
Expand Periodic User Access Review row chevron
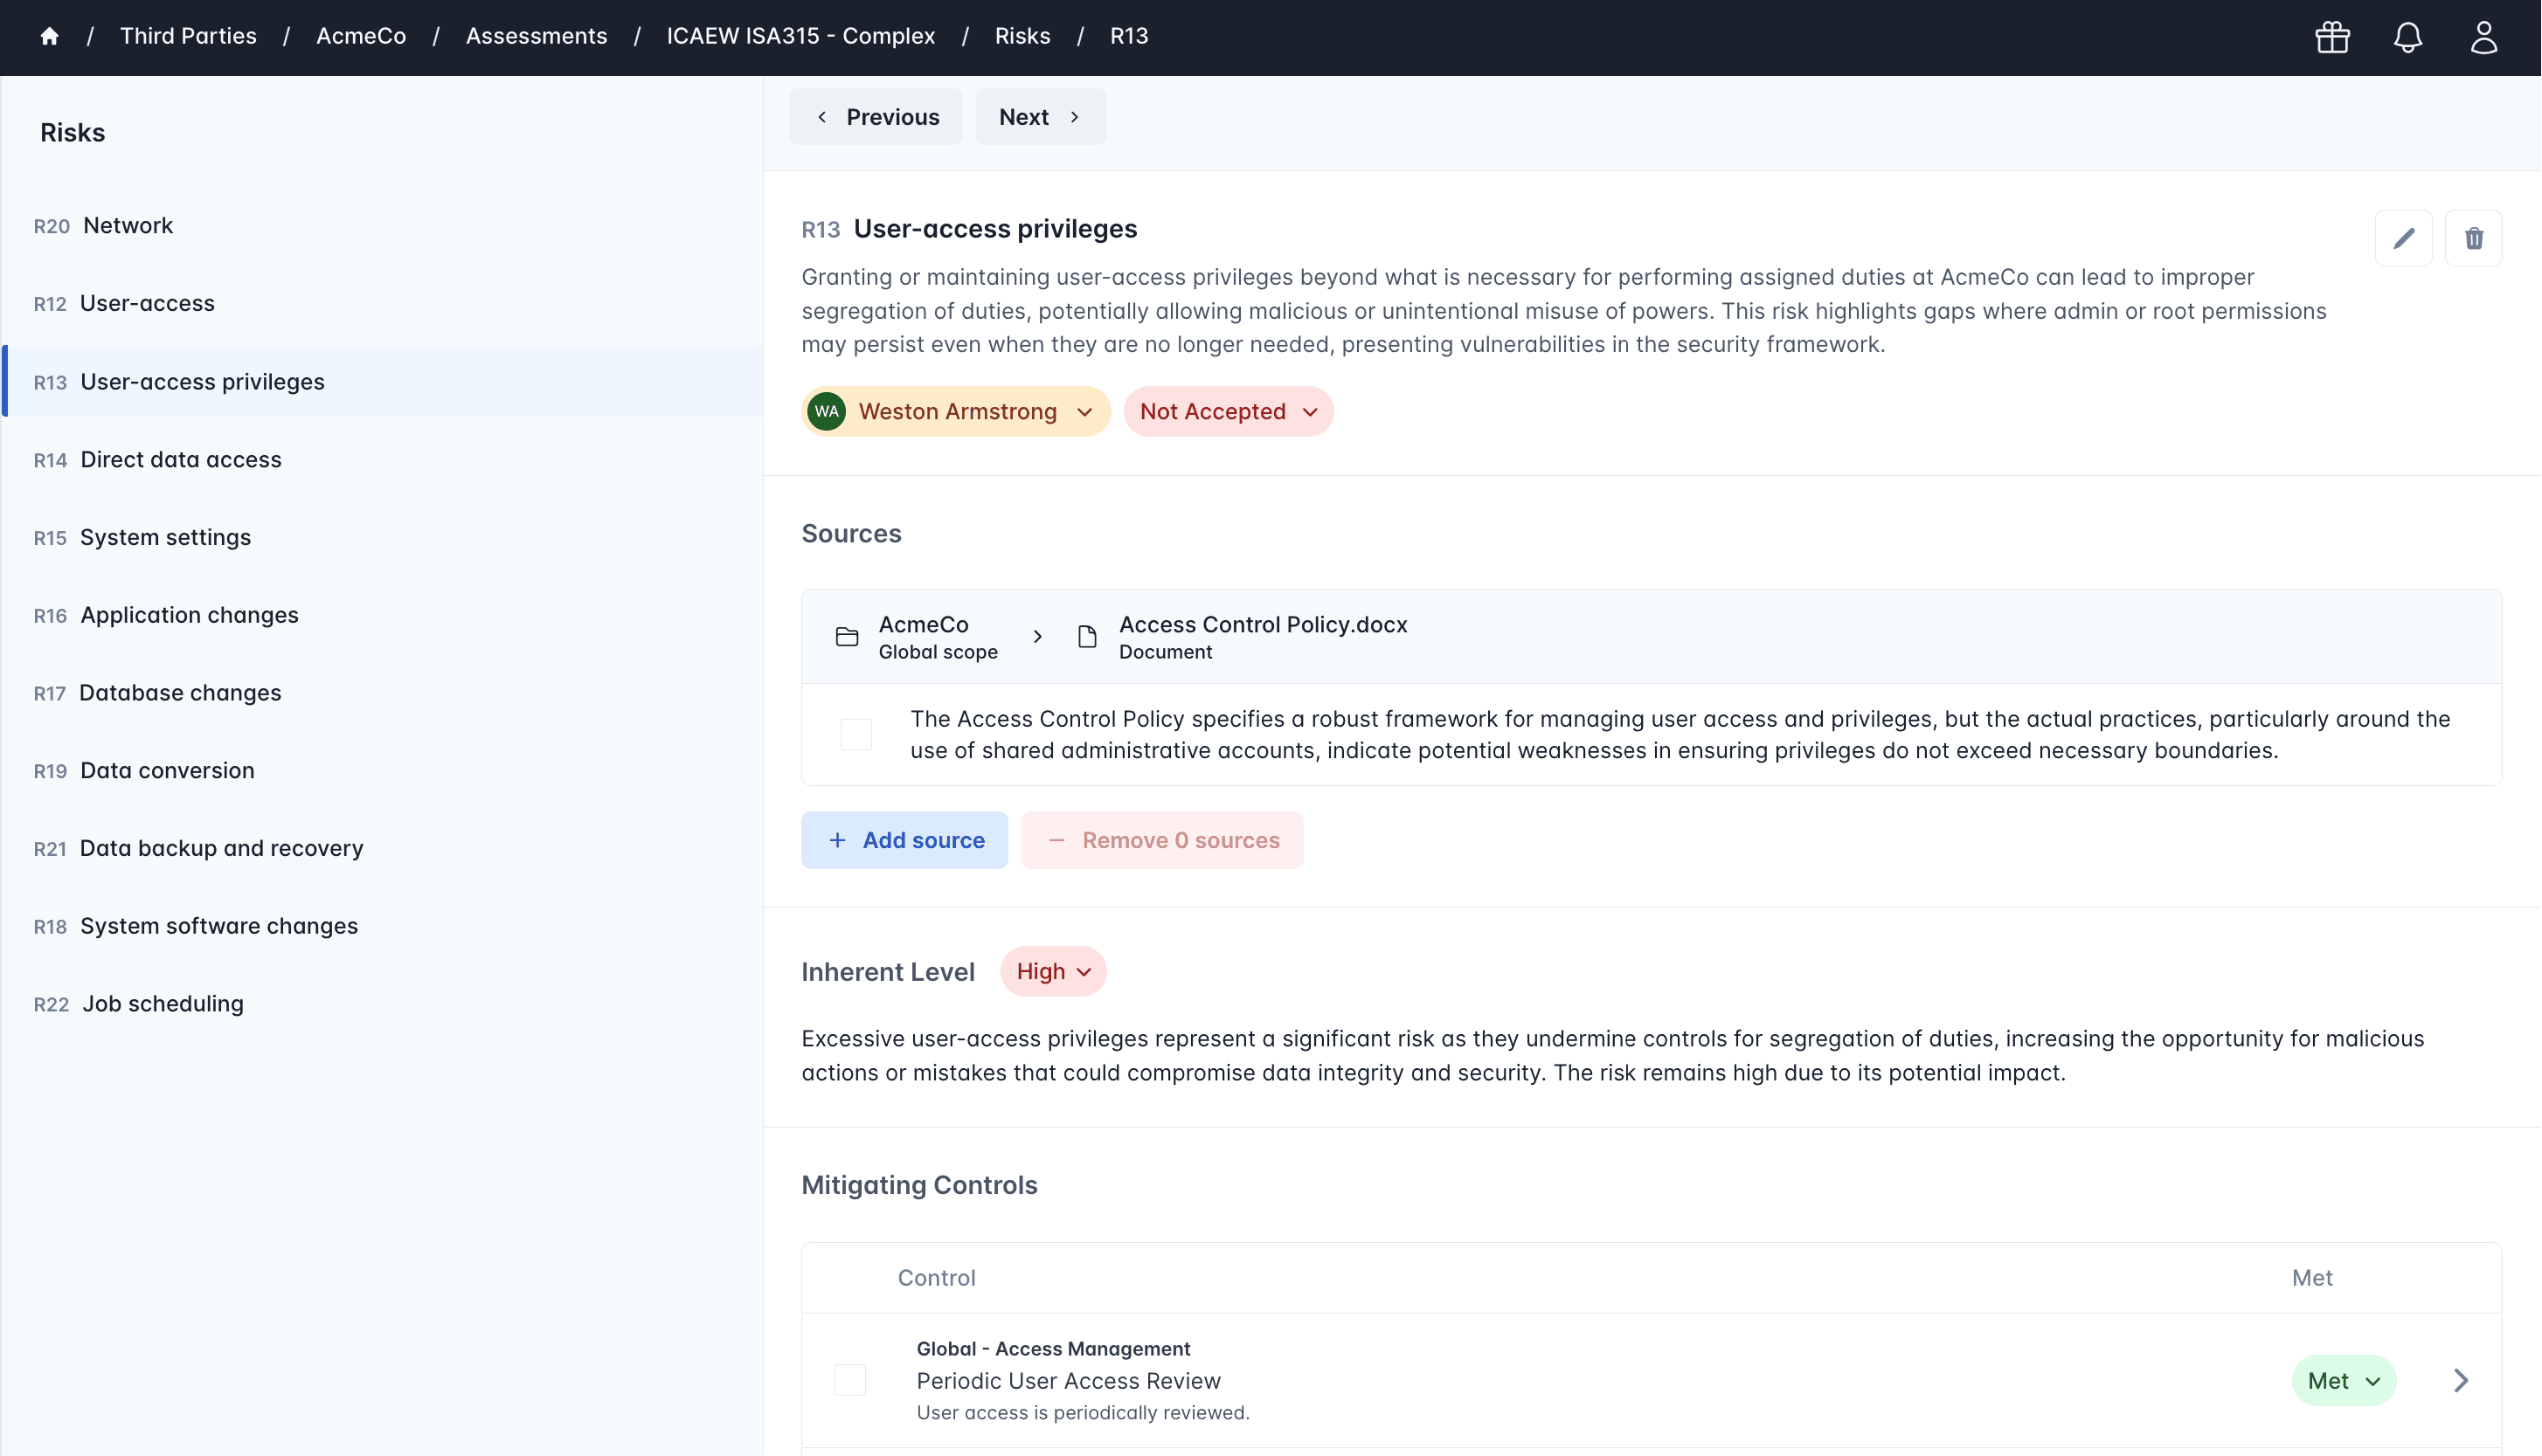(x=2461, y=1380)
